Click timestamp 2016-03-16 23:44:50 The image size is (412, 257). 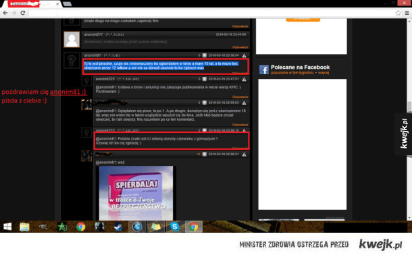231,34
